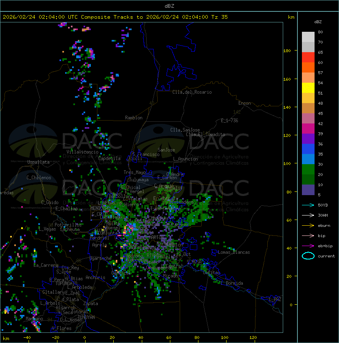Click the '180' tick on vertical axis
The image size is (339, 343).
[x=287, y=51]
